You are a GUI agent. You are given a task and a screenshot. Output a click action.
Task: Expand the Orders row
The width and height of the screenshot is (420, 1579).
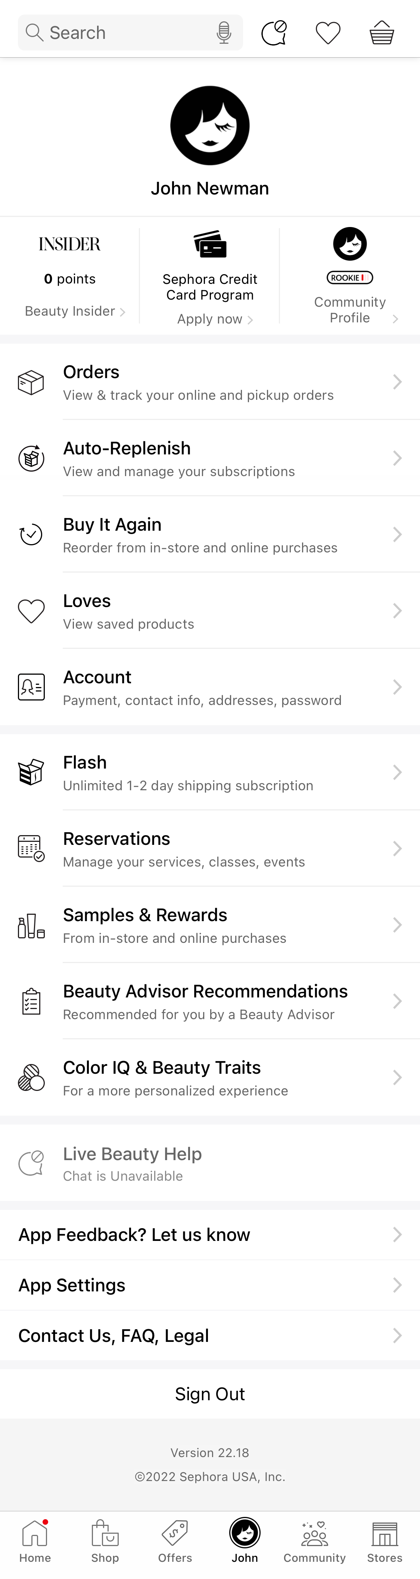pyautogui.click(x=210, y=381)
